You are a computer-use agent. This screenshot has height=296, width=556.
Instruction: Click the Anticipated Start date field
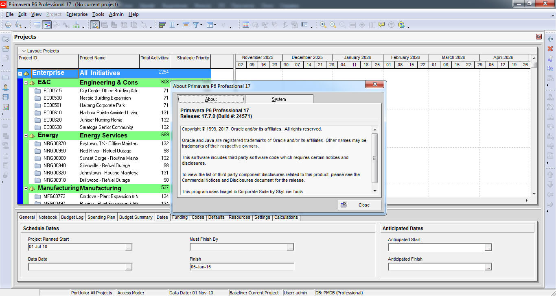[x=436, y=247]
